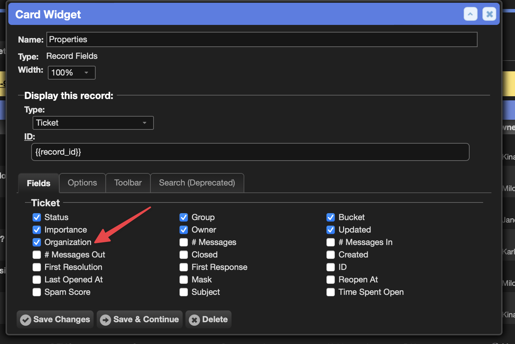Collapse the Card Widget dialog
The width and height of the screenshot is (515, 344).
tap(470, 14)
